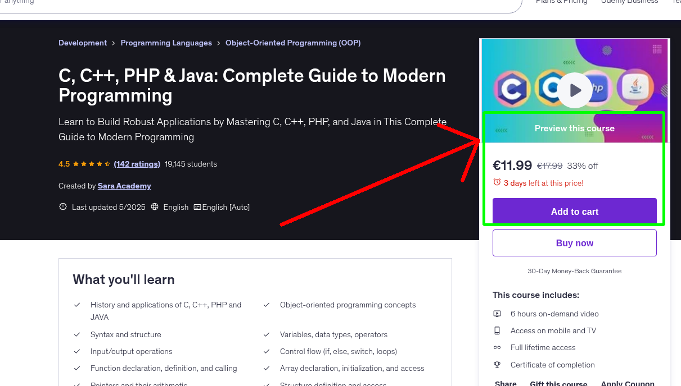Click the on-demand video icon in course includes
Viewport: 681px width, 386px height.
(x=497, y=314)
